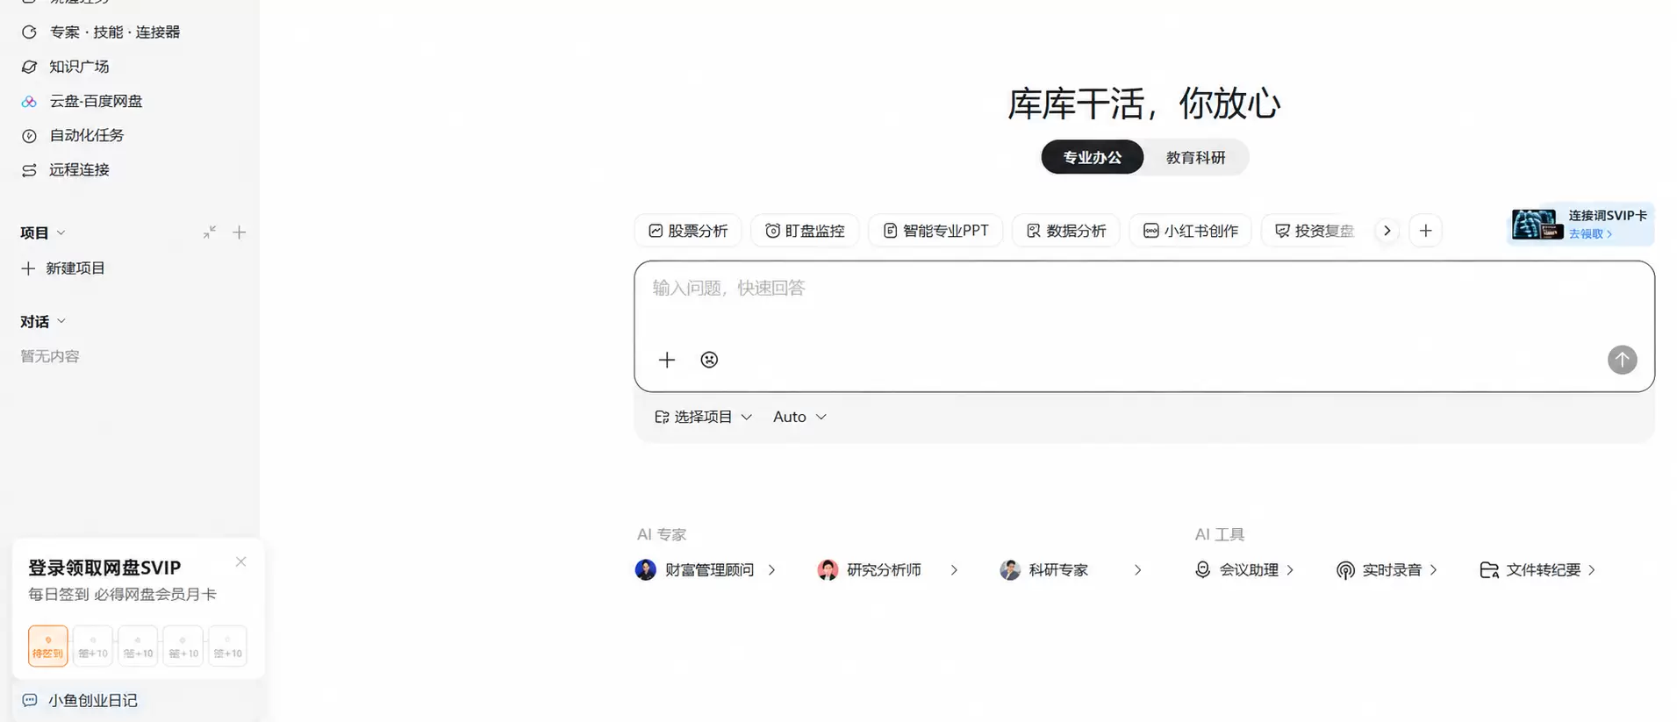This screenshot has width=1677, height=722.
Task: Collapse projects with the shrink icon
Action: click(209, 232)
